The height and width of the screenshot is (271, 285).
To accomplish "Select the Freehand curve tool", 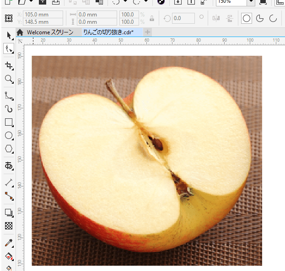I will (9, 96).
